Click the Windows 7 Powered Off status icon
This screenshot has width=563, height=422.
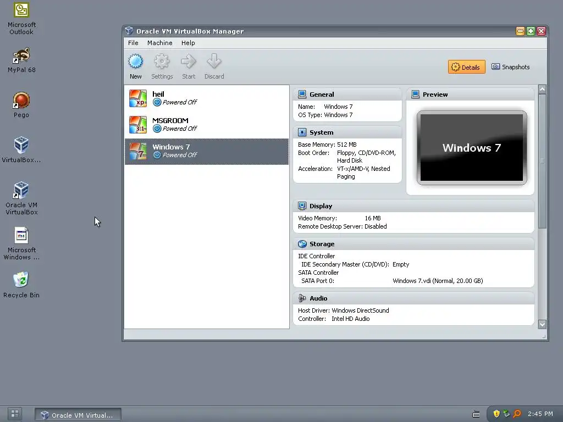[x=157, y=155]
